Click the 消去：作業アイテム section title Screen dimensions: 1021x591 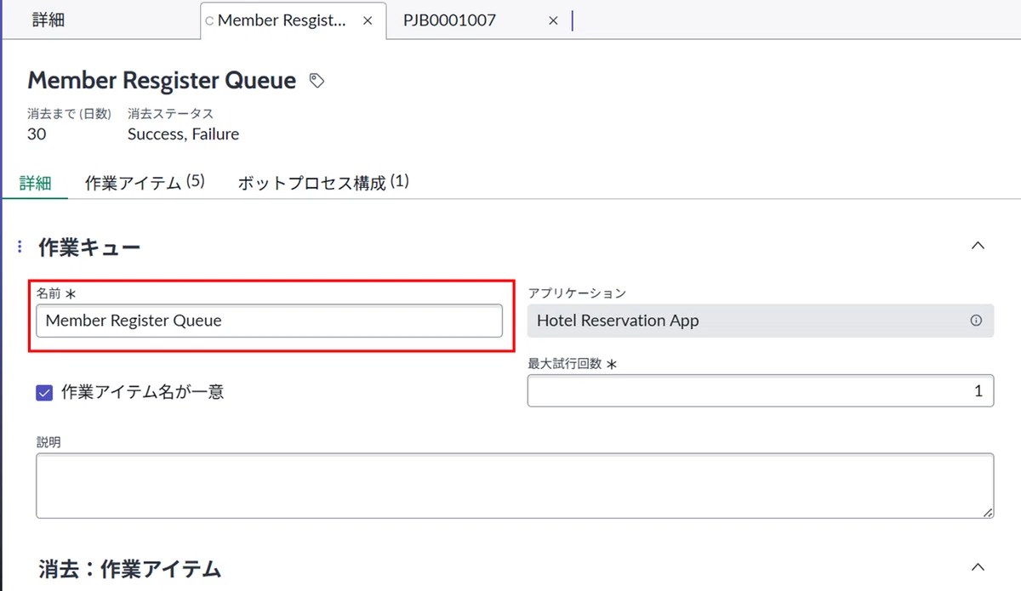click(x=129, y=569)
